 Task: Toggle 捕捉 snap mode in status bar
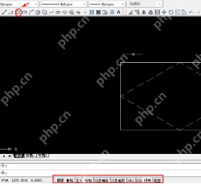pos(60,181)
